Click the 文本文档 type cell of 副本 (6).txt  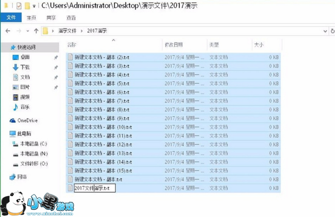tap(218, 92)
